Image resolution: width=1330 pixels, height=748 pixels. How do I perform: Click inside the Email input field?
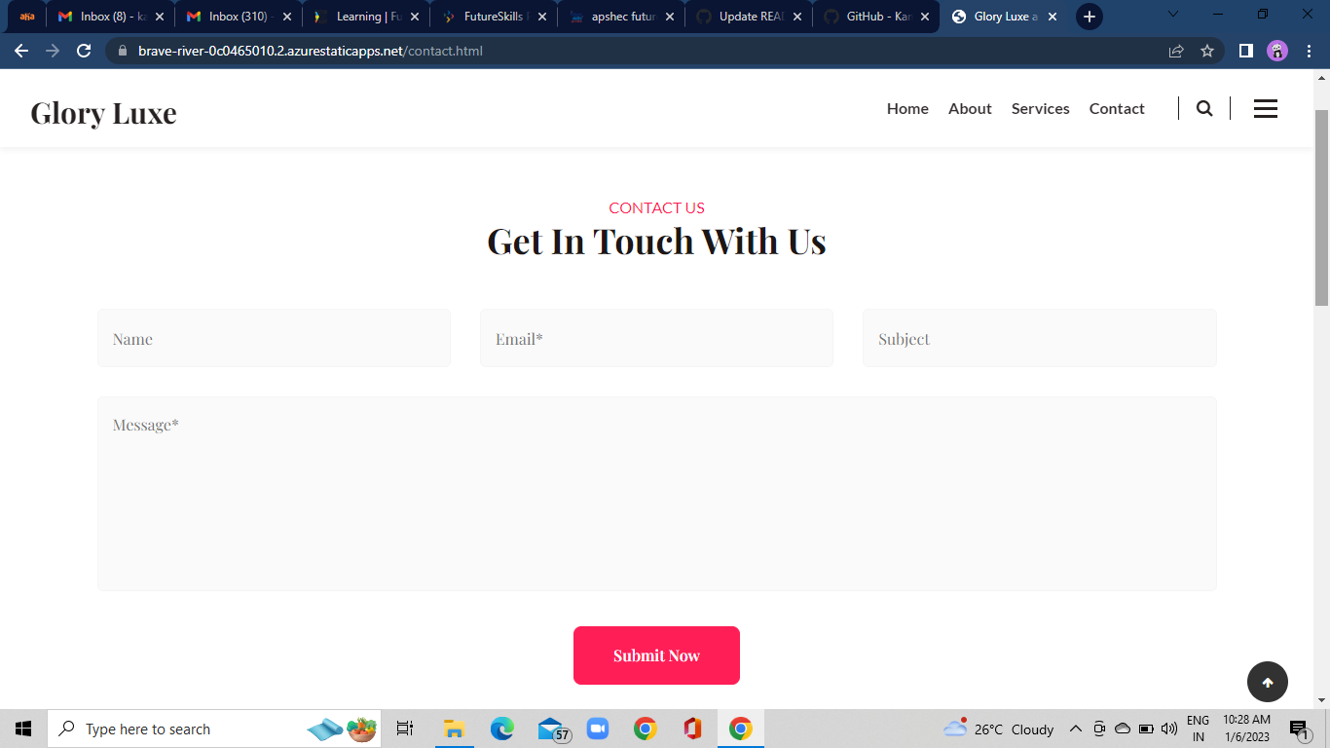click(656, 338)
